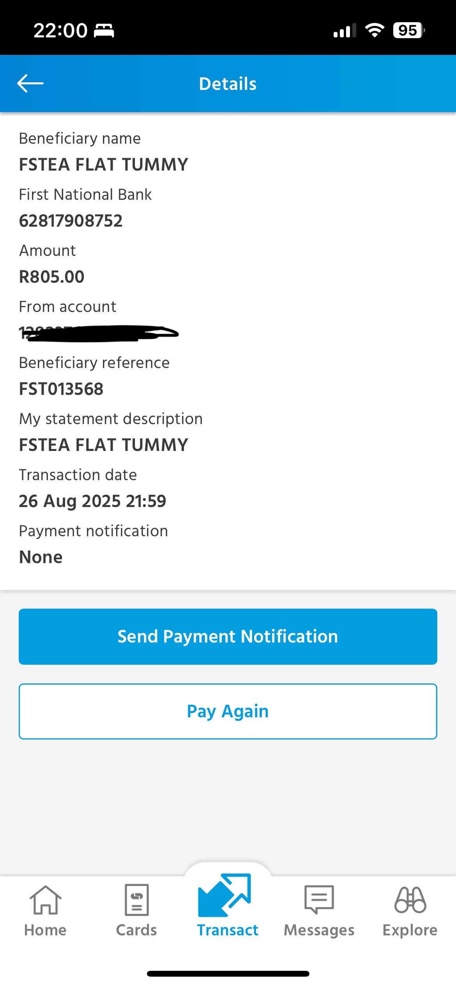Screen dimensions: 456x986
Task: Select the Transact arrows icon
Action: pyautogui.click(x=224, y=895)
